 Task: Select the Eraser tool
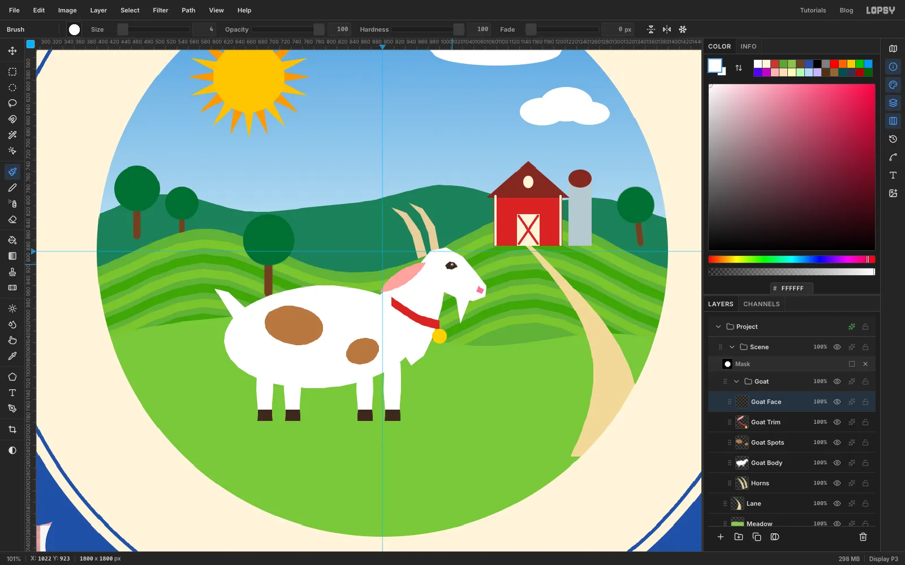[x=12, y=219]
